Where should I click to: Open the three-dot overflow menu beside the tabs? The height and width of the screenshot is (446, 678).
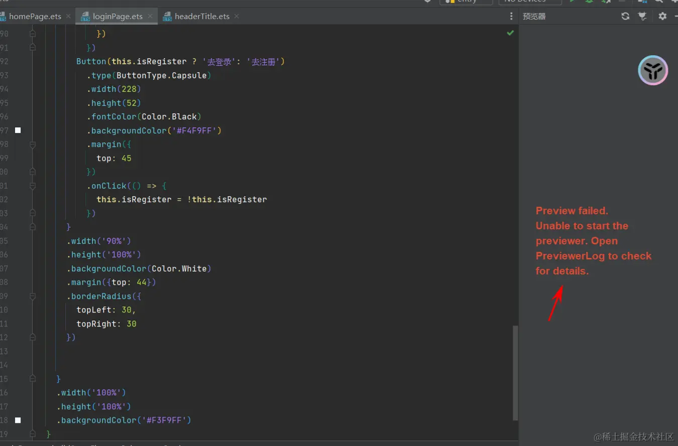pos(511,16)
